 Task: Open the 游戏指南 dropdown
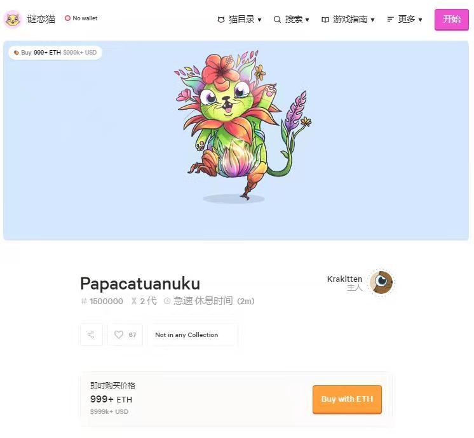click(x=348, y=19)
